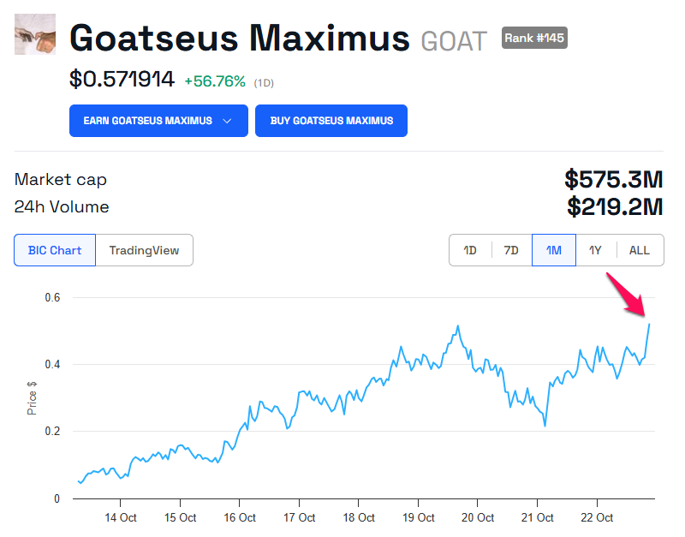Click the GOAT ticker symbol
The width and height of the screenshot is (685, 537).
[x=454, y=40]
